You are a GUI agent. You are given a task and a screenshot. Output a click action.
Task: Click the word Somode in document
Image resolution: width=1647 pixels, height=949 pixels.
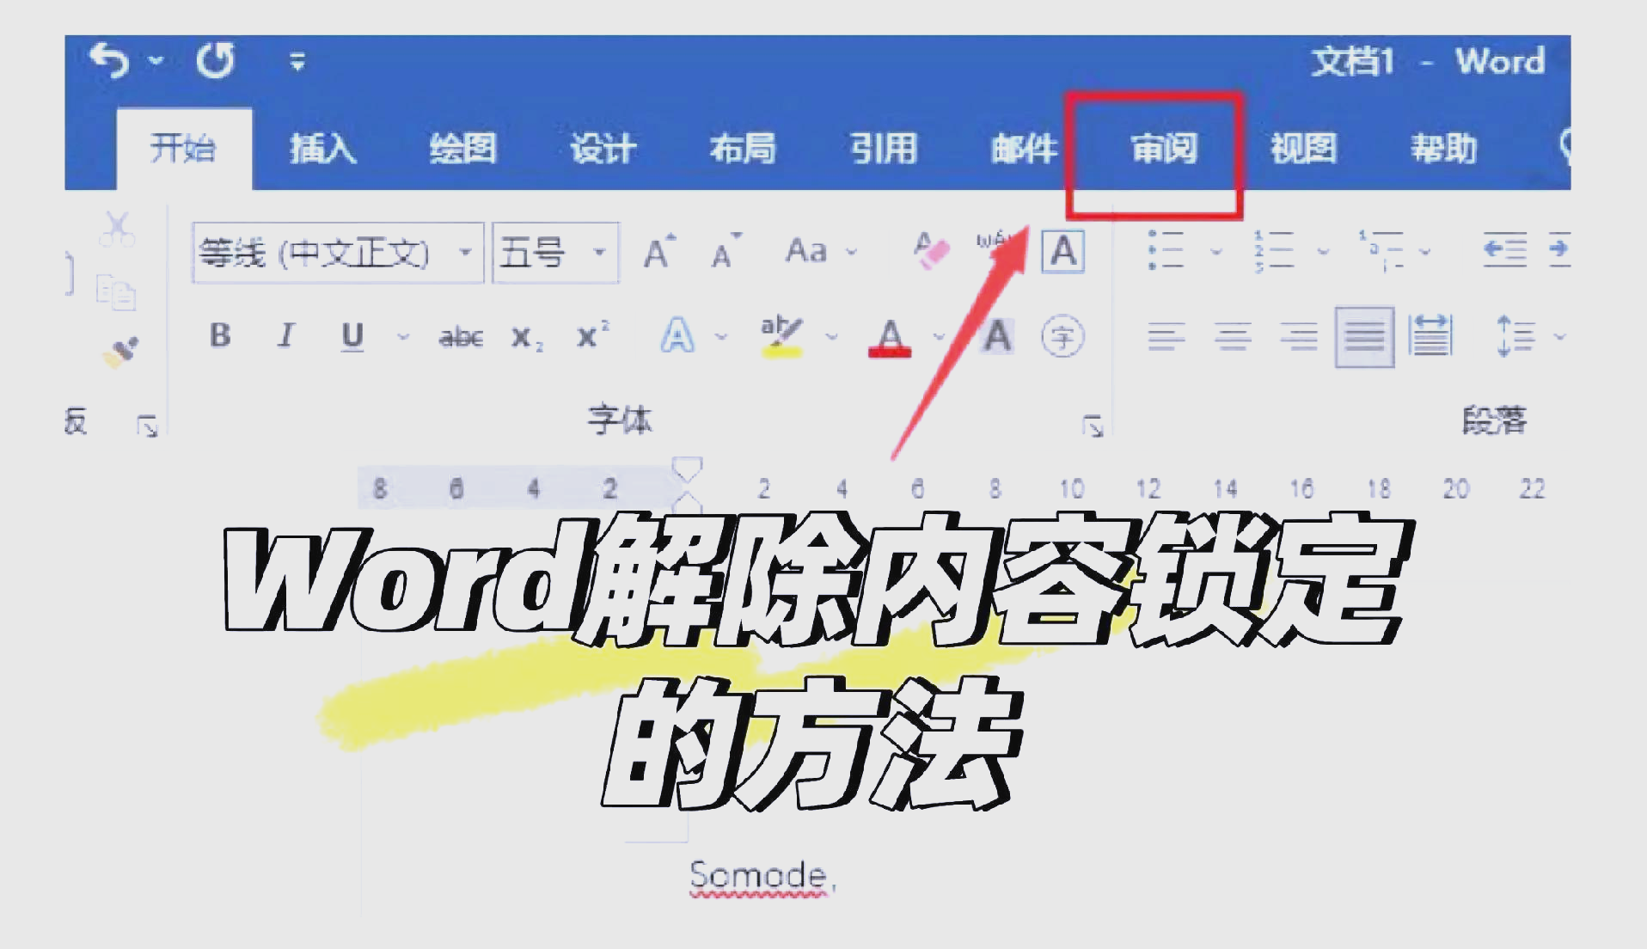(757, 875)
